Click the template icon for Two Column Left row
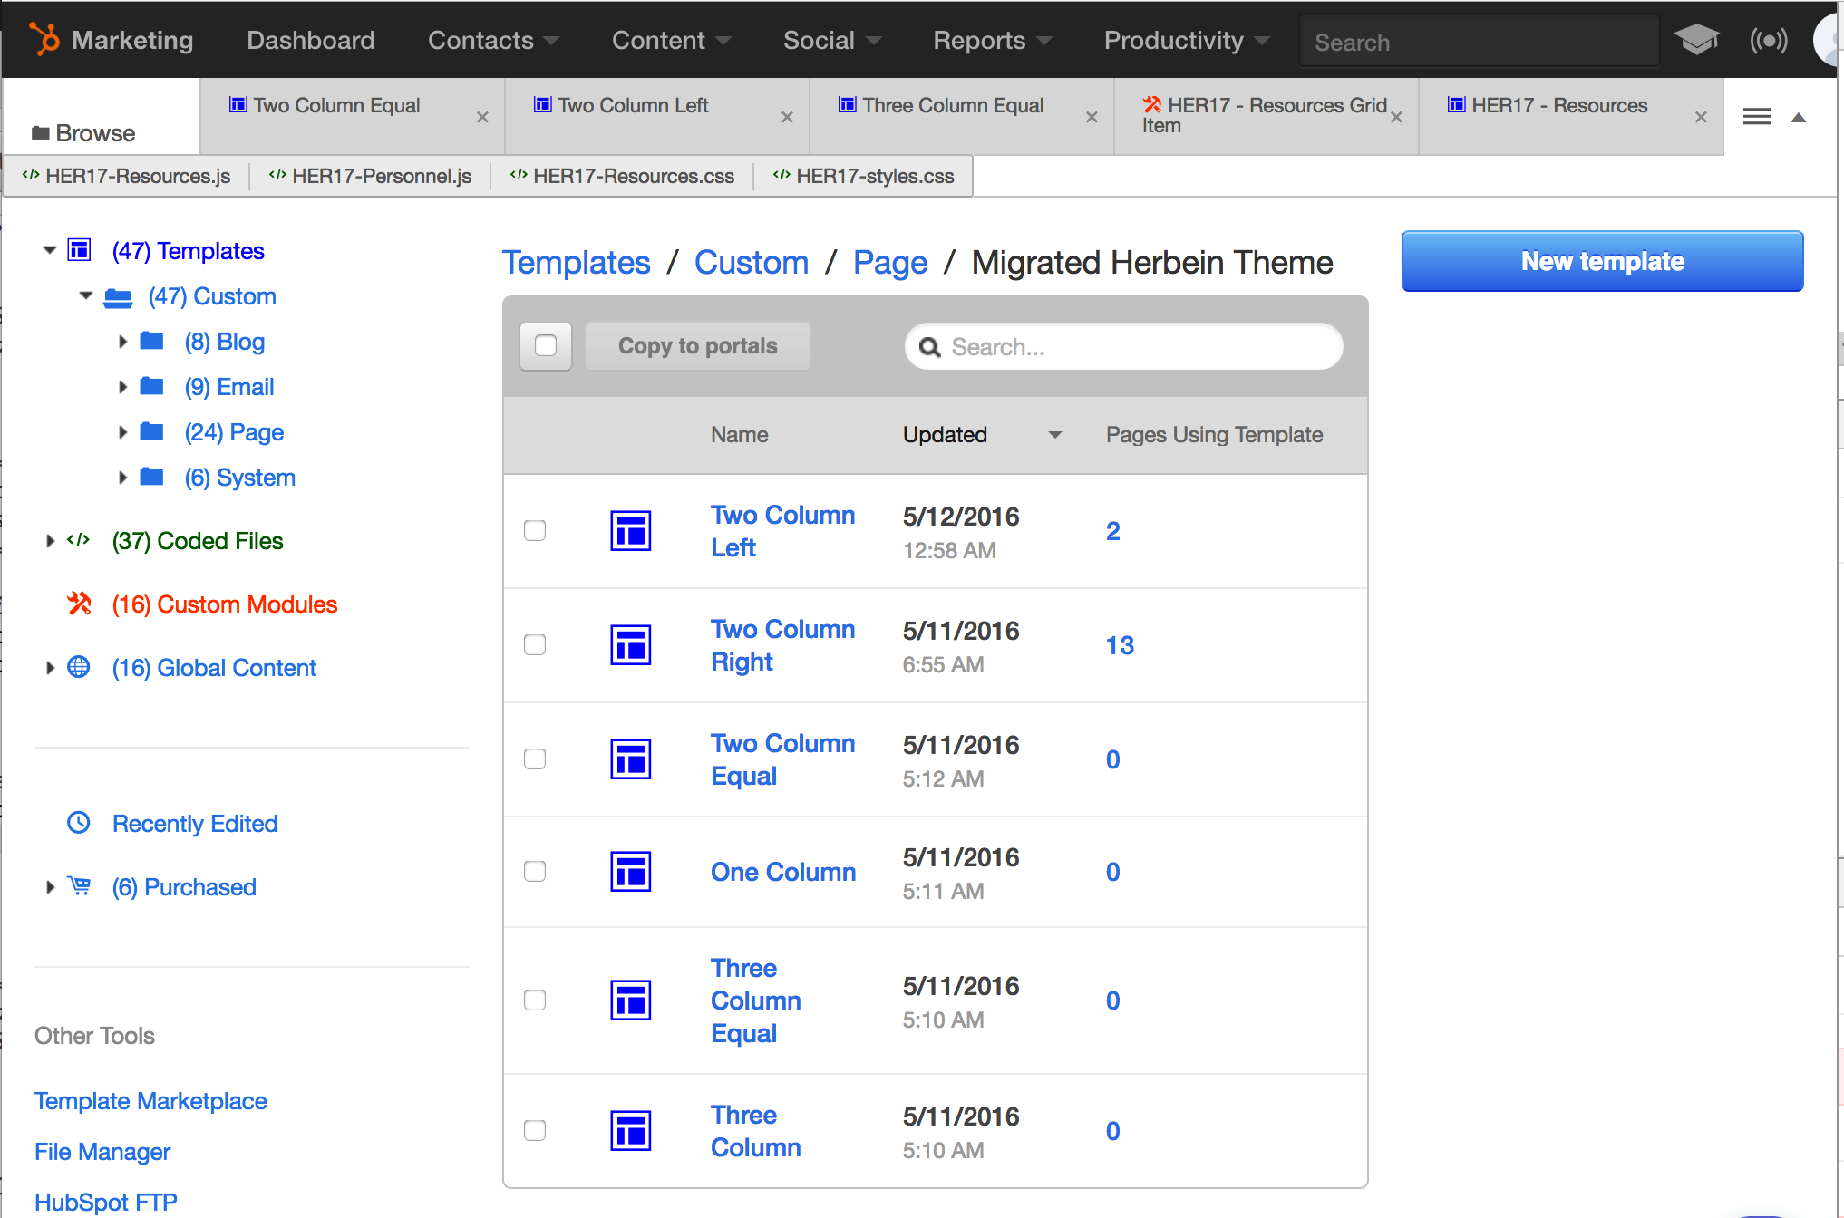This screenshot has height=1218, width=1844. pos(630,531)
